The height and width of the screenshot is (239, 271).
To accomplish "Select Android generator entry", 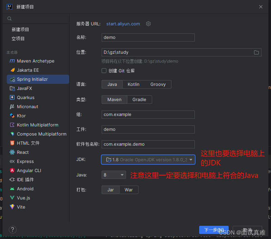I will 38,189.
